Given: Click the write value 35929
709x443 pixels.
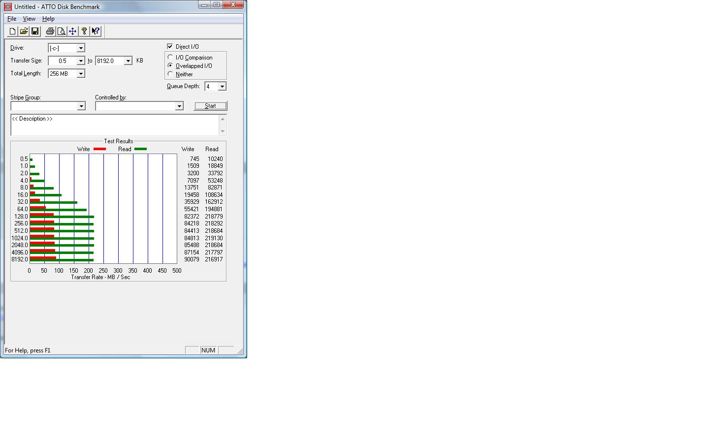Looking at the screenshot, I should click(192, 202).
